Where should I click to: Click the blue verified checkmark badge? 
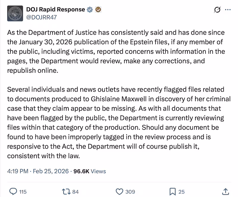[x=89, y=9]
